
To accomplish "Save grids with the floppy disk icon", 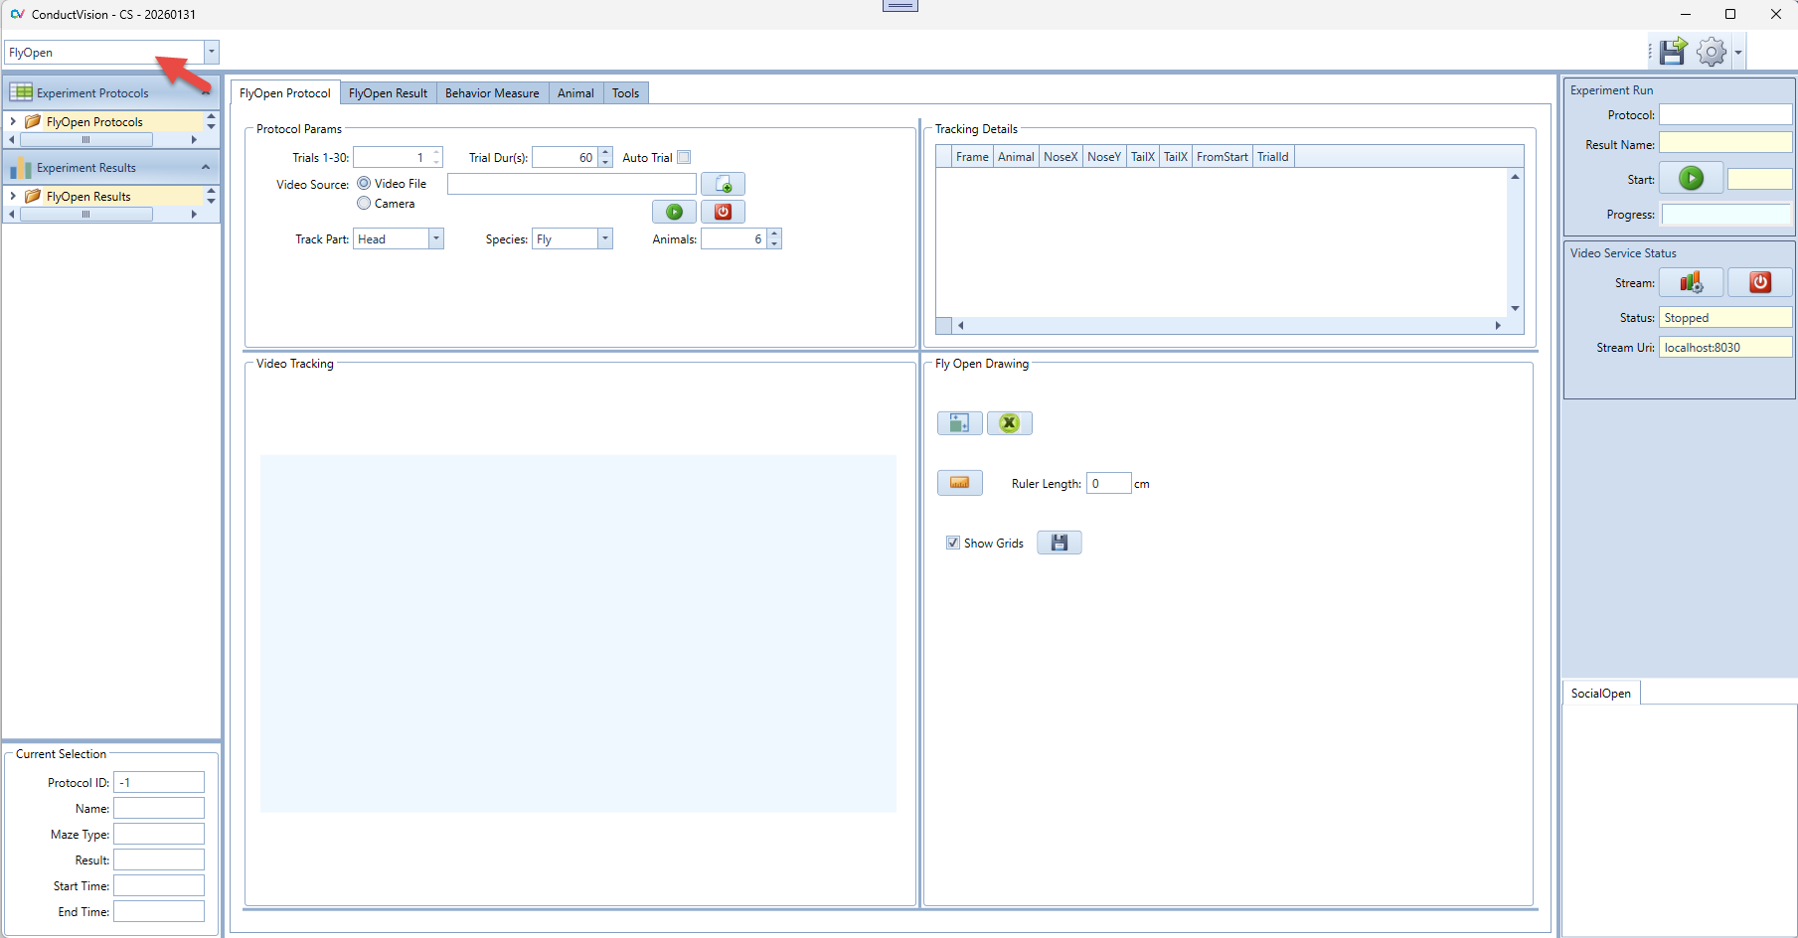I will click(x=1059, y=543).
